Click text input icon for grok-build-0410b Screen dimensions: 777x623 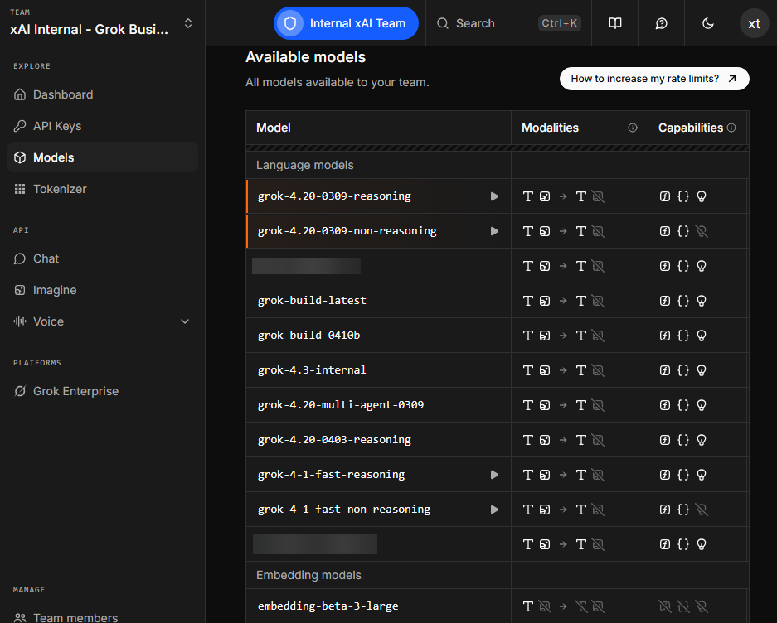pos(528,336)
